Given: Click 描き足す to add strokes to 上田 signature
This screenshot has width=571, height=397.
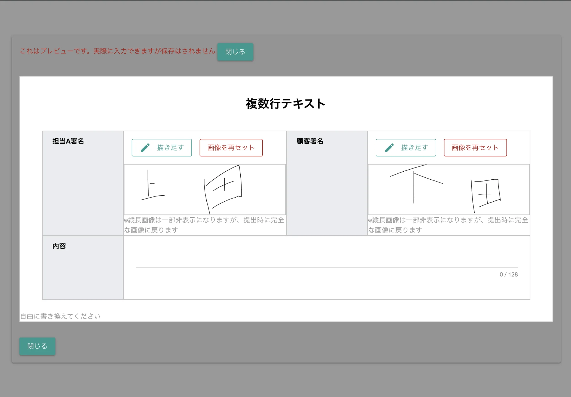Looking at the screenshot, I should tap(162, 148).
